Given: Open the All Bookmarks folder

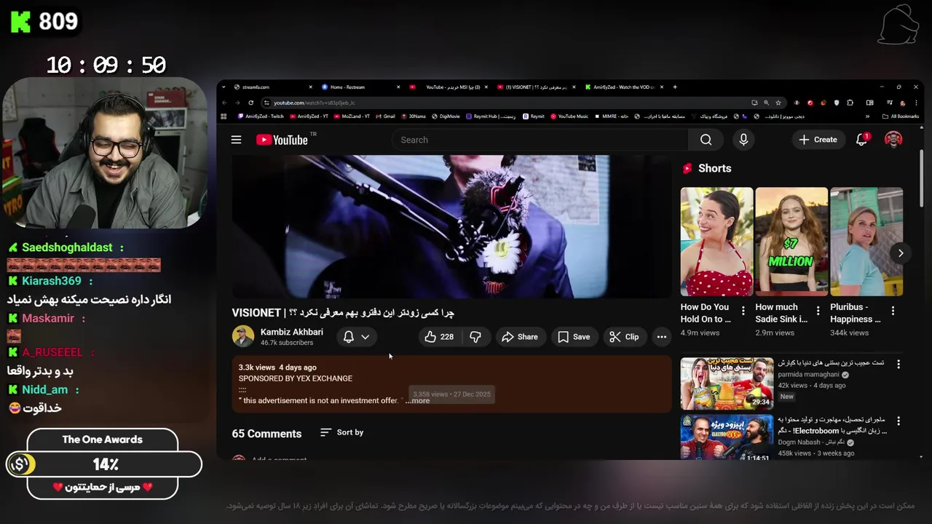Looking at the screenshot, I should pyautogui.click(x=901, y=116).
